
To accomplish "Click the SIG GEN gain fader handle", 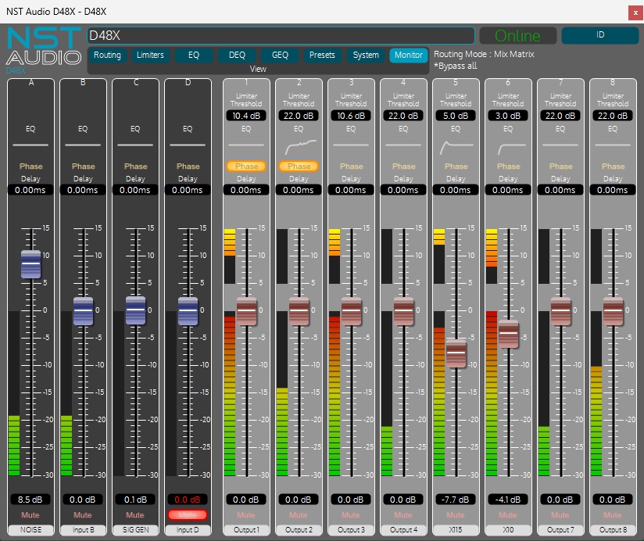I will point(135,310).
